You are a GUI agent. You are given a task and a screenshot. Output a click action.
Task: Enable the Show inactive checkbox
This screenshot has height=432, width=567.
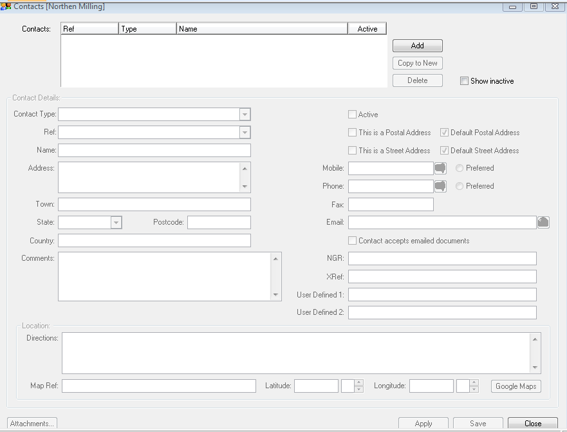(464, 81)
